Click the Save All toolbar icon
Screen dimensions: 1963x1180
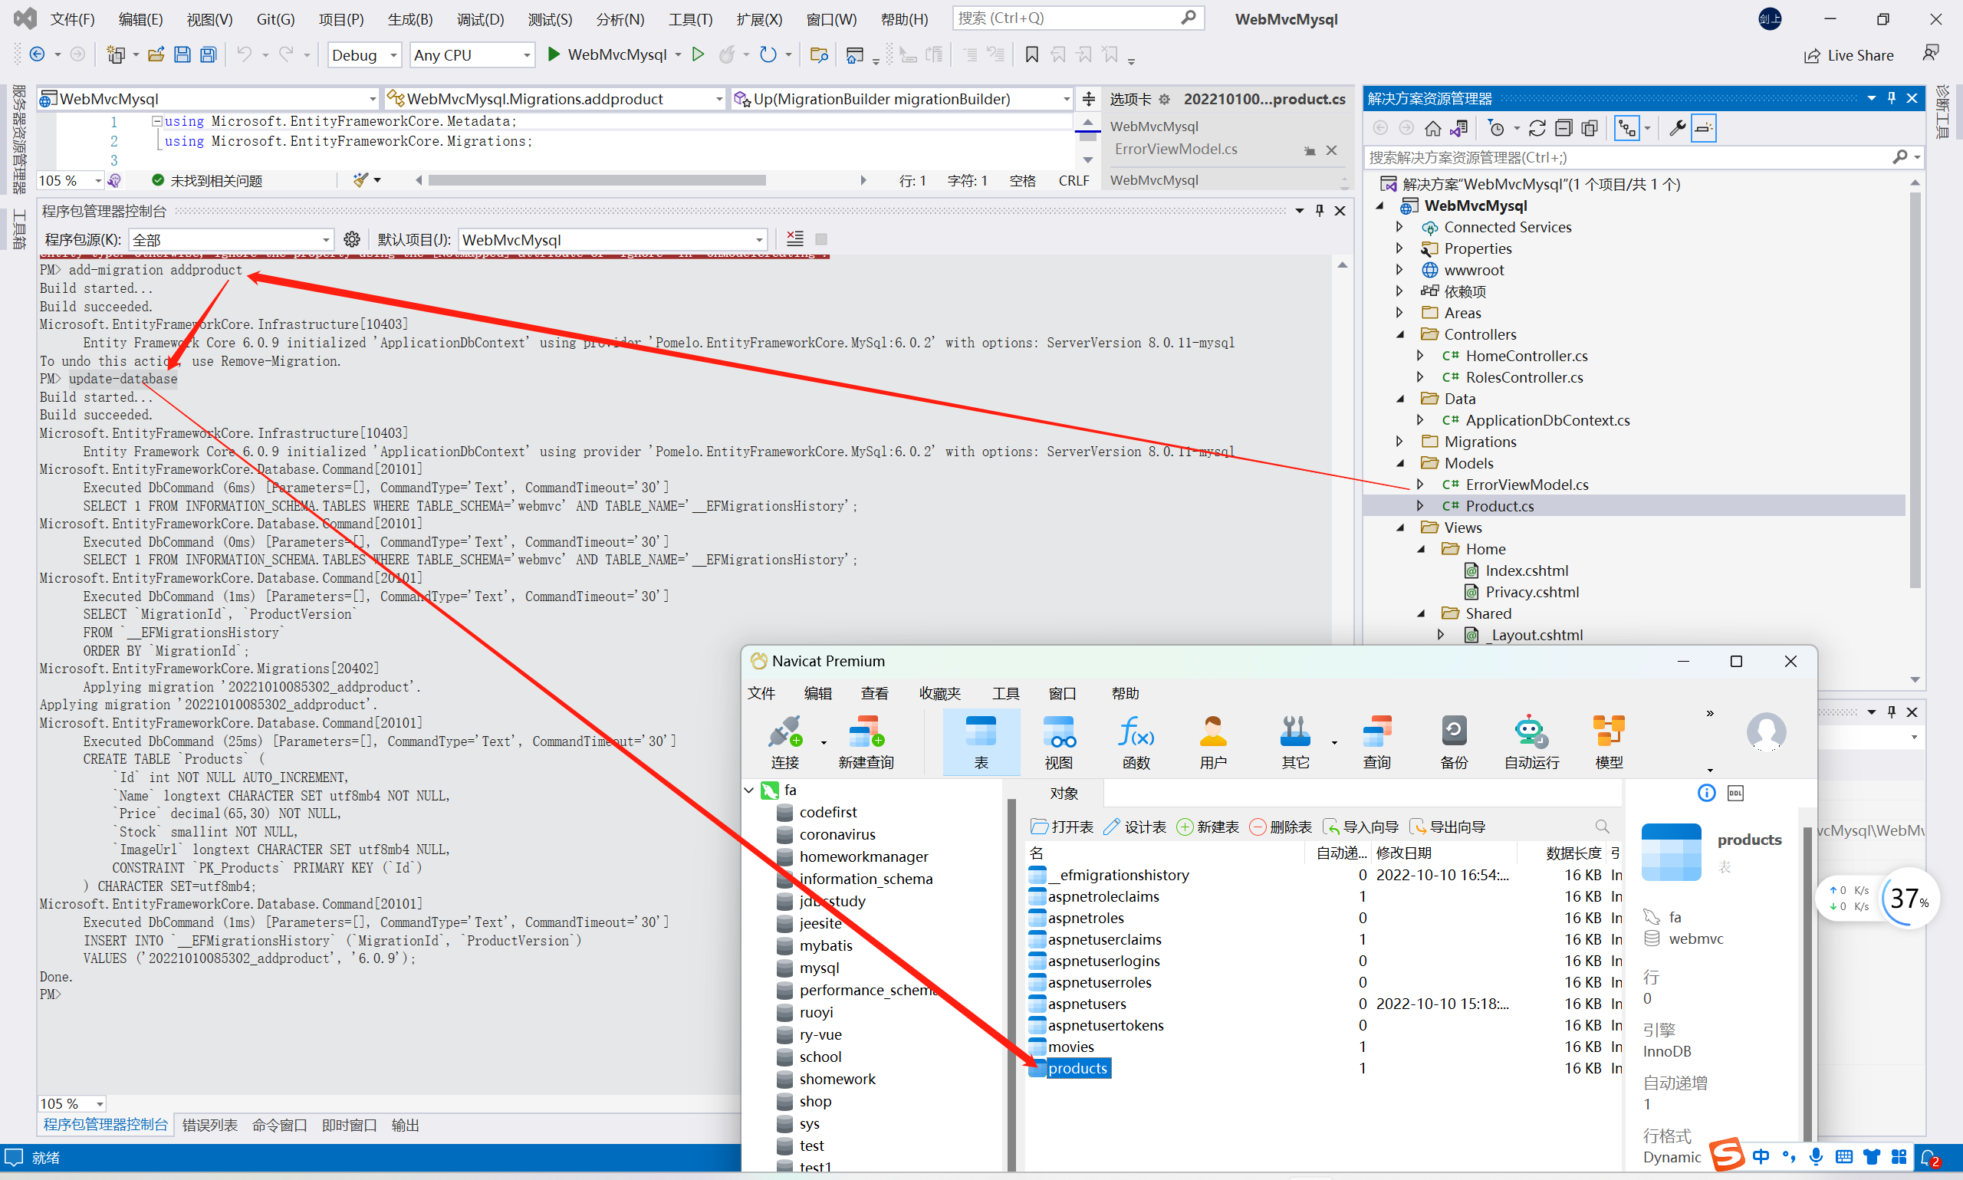coord(209,55)
